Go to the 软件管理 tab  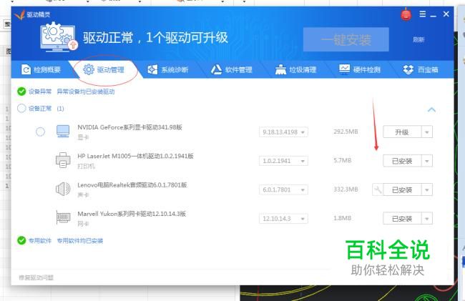tap(232, 70)
